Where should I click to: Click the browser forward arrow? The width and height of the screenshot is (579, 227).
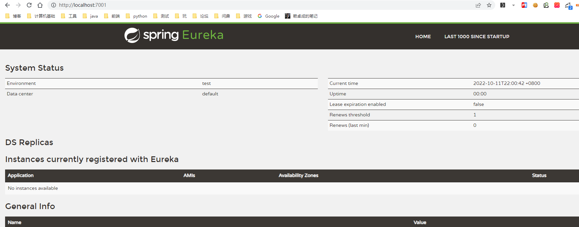18,5
